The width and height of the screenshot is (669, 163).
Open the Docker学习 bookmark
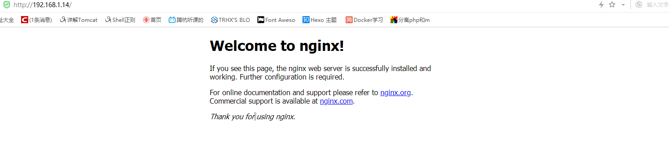[364, 20]
